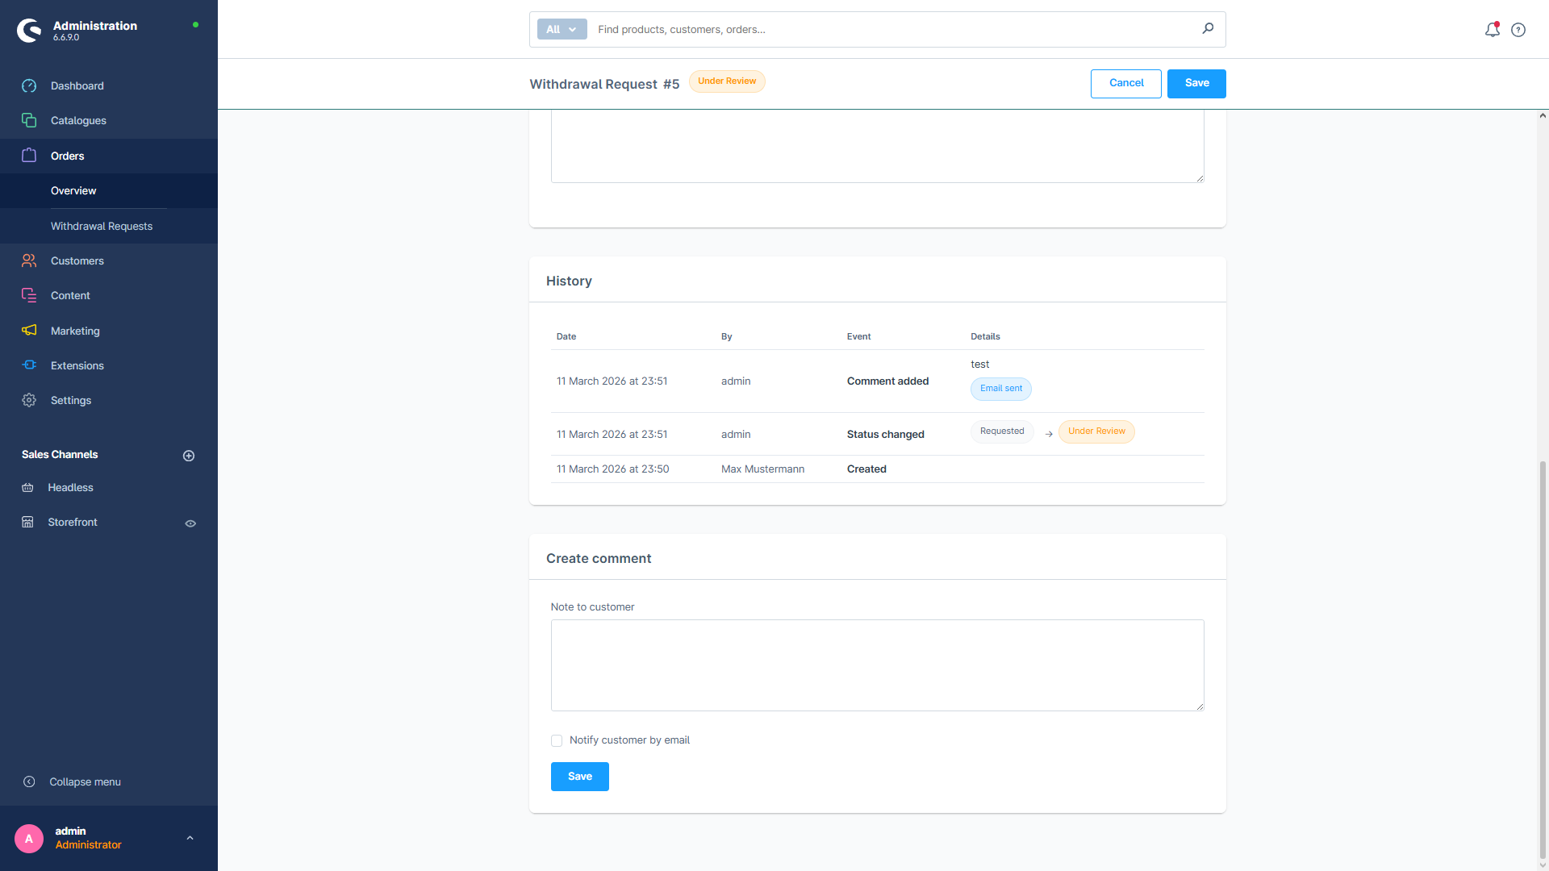Click the Marketing megaphone icon
Viewport: 1549px width, 871px height.
point(29,331)
